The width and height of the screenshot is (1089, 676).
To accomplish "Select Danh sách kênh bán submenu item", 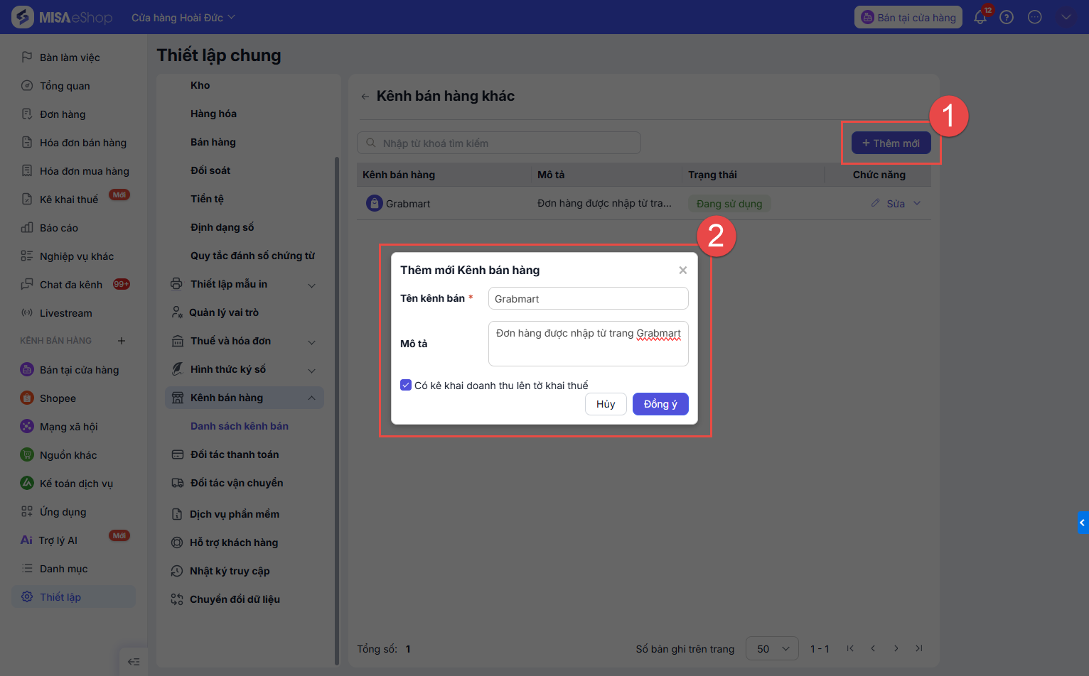I will (x=240, y=426).
